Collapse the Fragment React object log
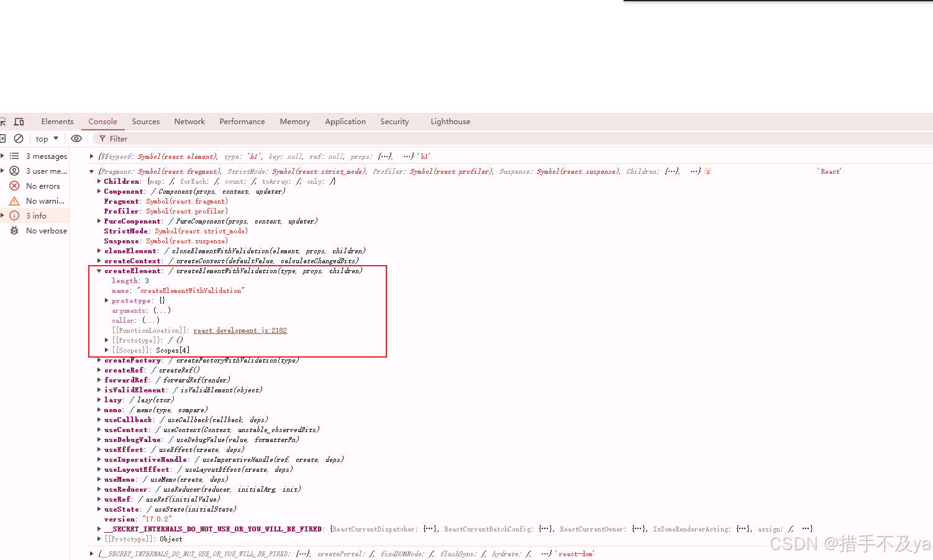 pyautogui.click(x=91, y=171)
